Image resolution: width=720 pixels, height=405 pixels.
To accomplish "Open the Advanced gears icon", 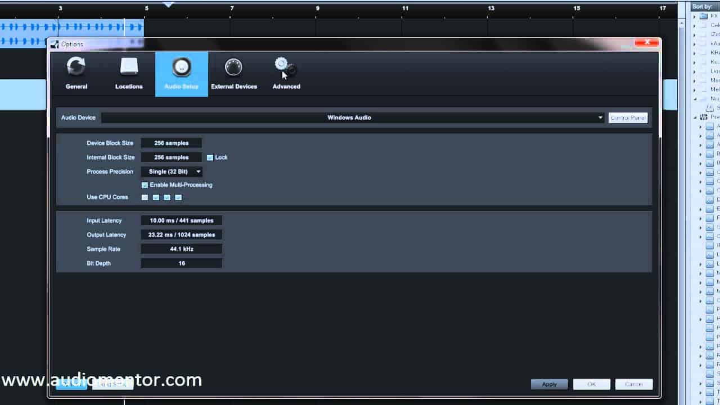I will pyautogui.click(x=285, y=67).
